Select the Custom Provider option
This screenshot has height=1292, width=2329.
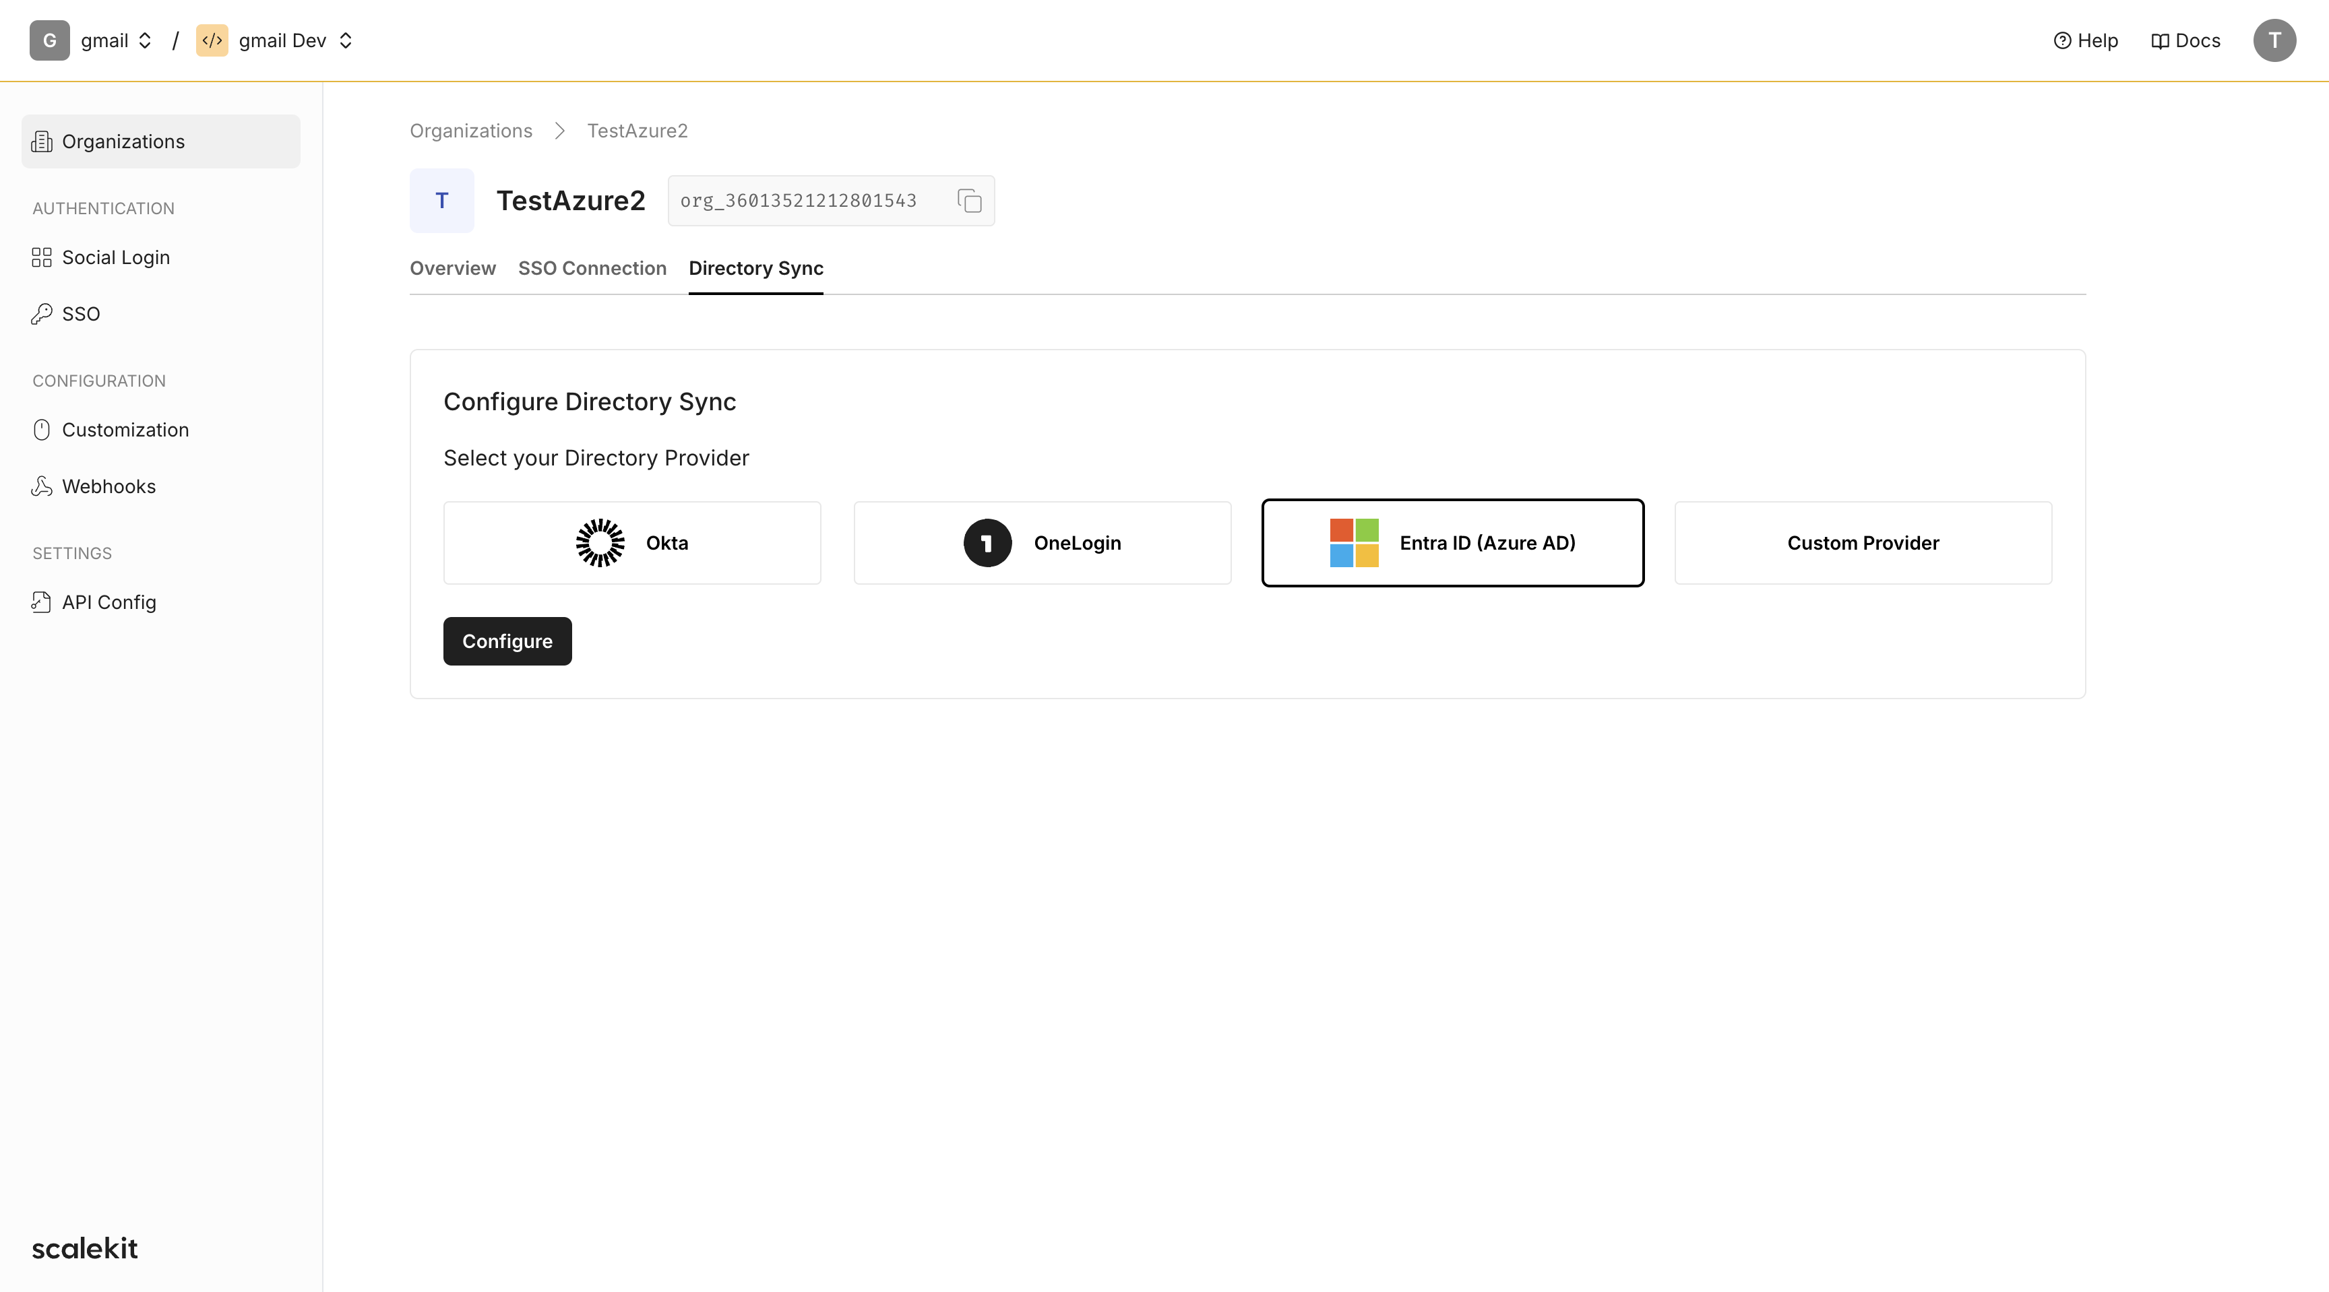1863,543
